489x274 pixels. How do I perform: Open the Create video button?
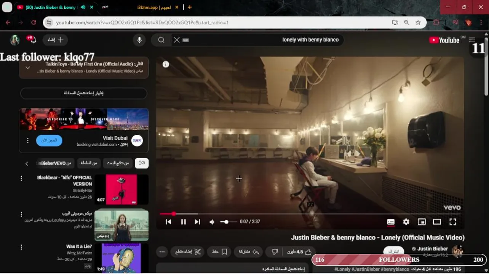[56, 40]
